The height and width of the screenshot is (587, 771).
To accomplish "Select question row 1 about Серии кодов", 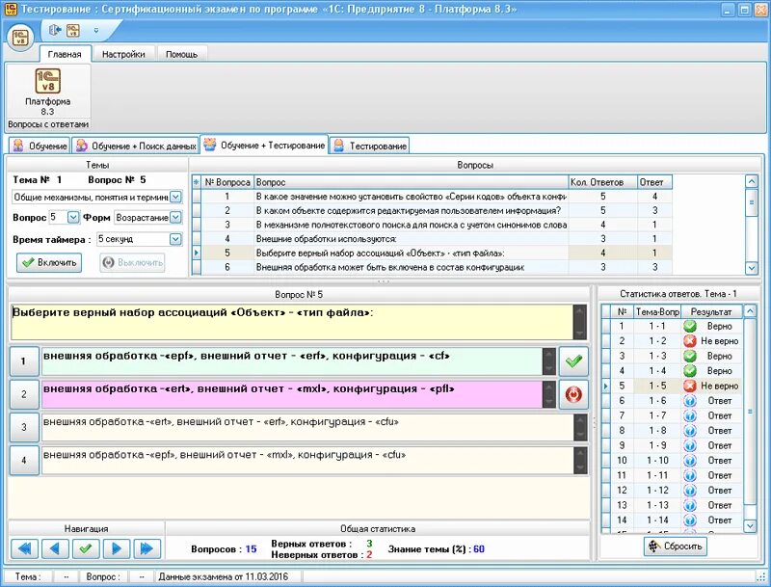I will [x=432, y=197].
